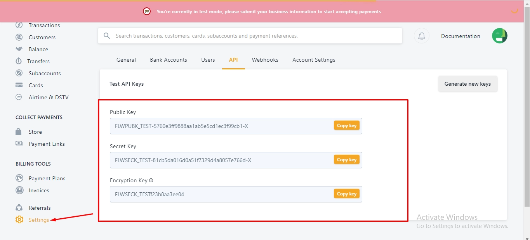This screenshot has width=530, height=240.
Task: Click the Transactions sidebar icon
Action: [19, 25]
